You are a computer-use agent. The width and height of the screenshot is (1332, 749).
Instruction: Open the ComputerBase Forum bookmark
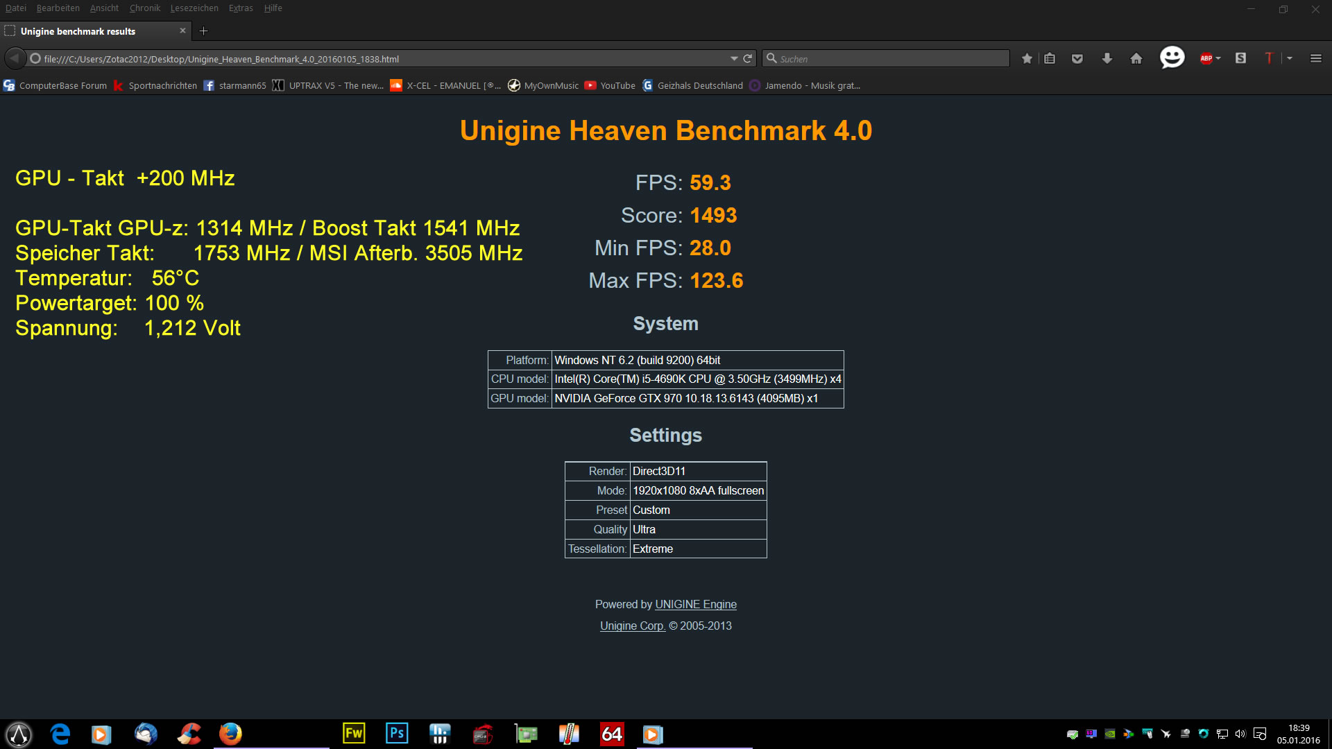pos(55,85)
